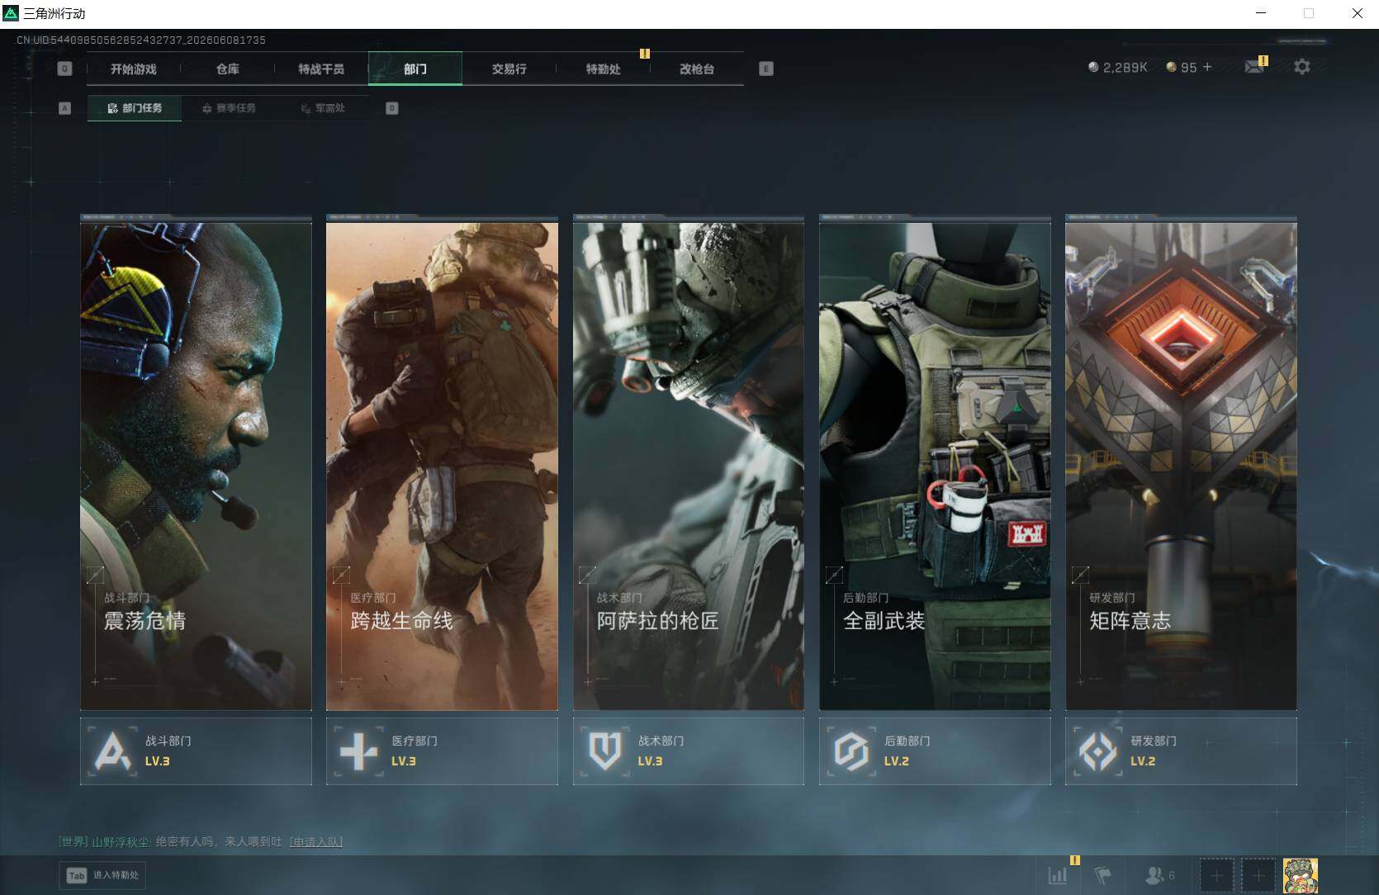Viewport: 1379px width, 895px height.
Task: Open the settings gear icon
Action: (1302, 67)
